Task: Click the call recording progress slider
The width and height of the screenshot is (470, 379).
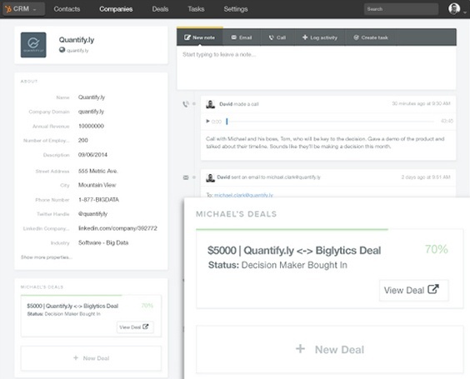Action: pos(330,122)
